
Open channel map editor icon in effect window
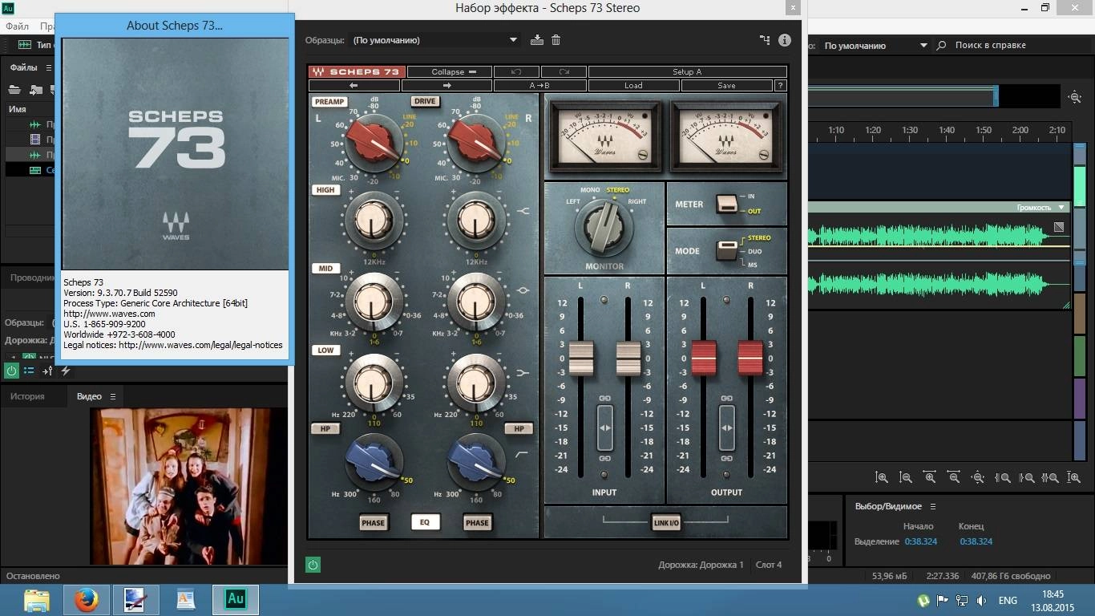(x=765, y=40)
